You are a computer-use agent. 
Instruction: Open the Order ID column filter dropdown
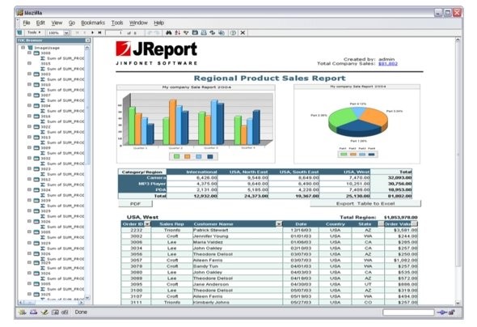coord(147,224)
